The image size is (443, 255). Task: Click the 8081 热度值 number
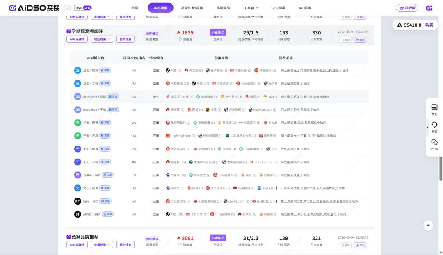187,238
